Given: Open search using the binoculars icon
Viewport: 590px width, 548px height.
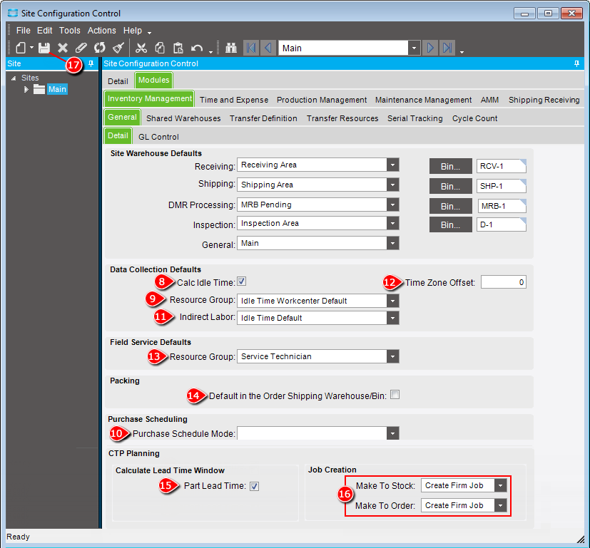Looking at the screenshot, I should click(x=230, y=47).
